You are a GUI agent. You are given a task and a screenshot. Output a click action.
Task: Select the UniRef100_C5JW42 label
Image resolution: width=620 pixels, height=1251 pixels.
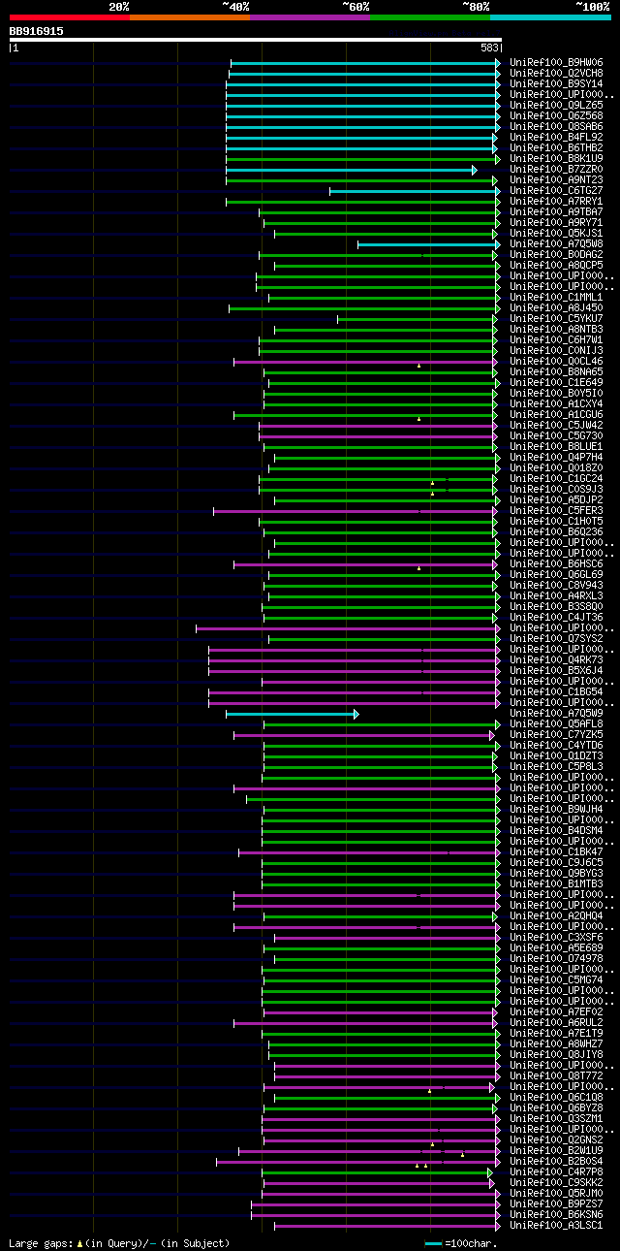click(555, 425)
